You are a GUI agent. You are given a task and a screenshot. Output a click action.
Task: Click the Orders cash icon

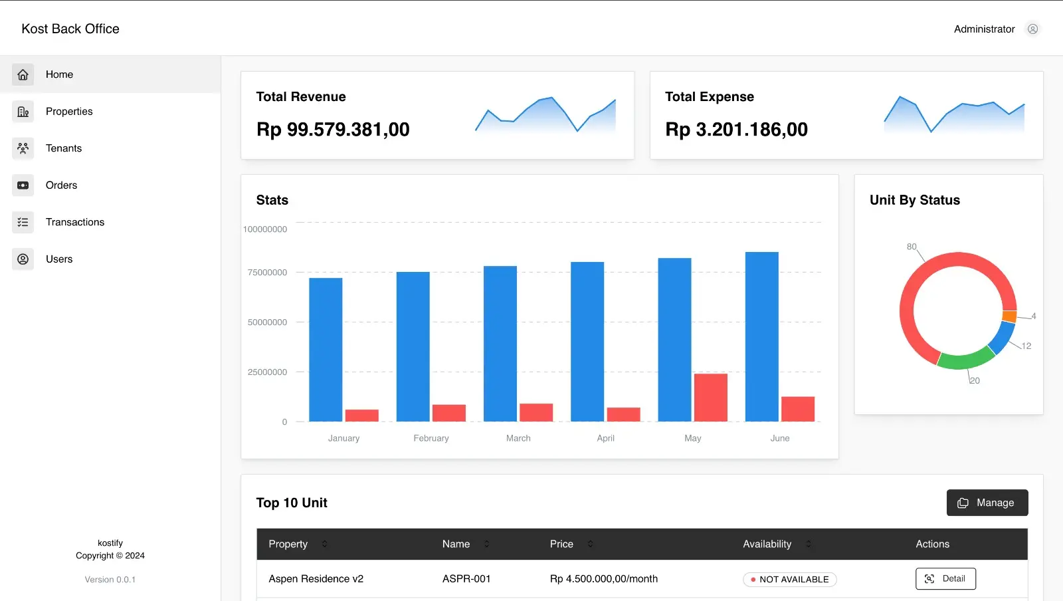pos(23,185)
